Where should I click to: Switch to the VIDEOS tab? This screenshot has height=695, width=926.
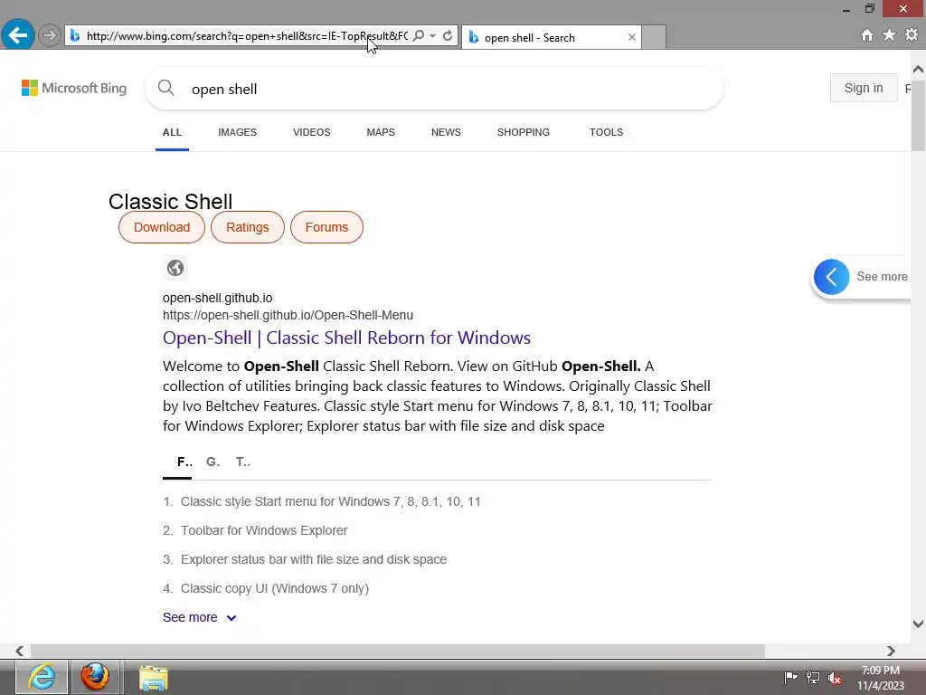[312, 132]
